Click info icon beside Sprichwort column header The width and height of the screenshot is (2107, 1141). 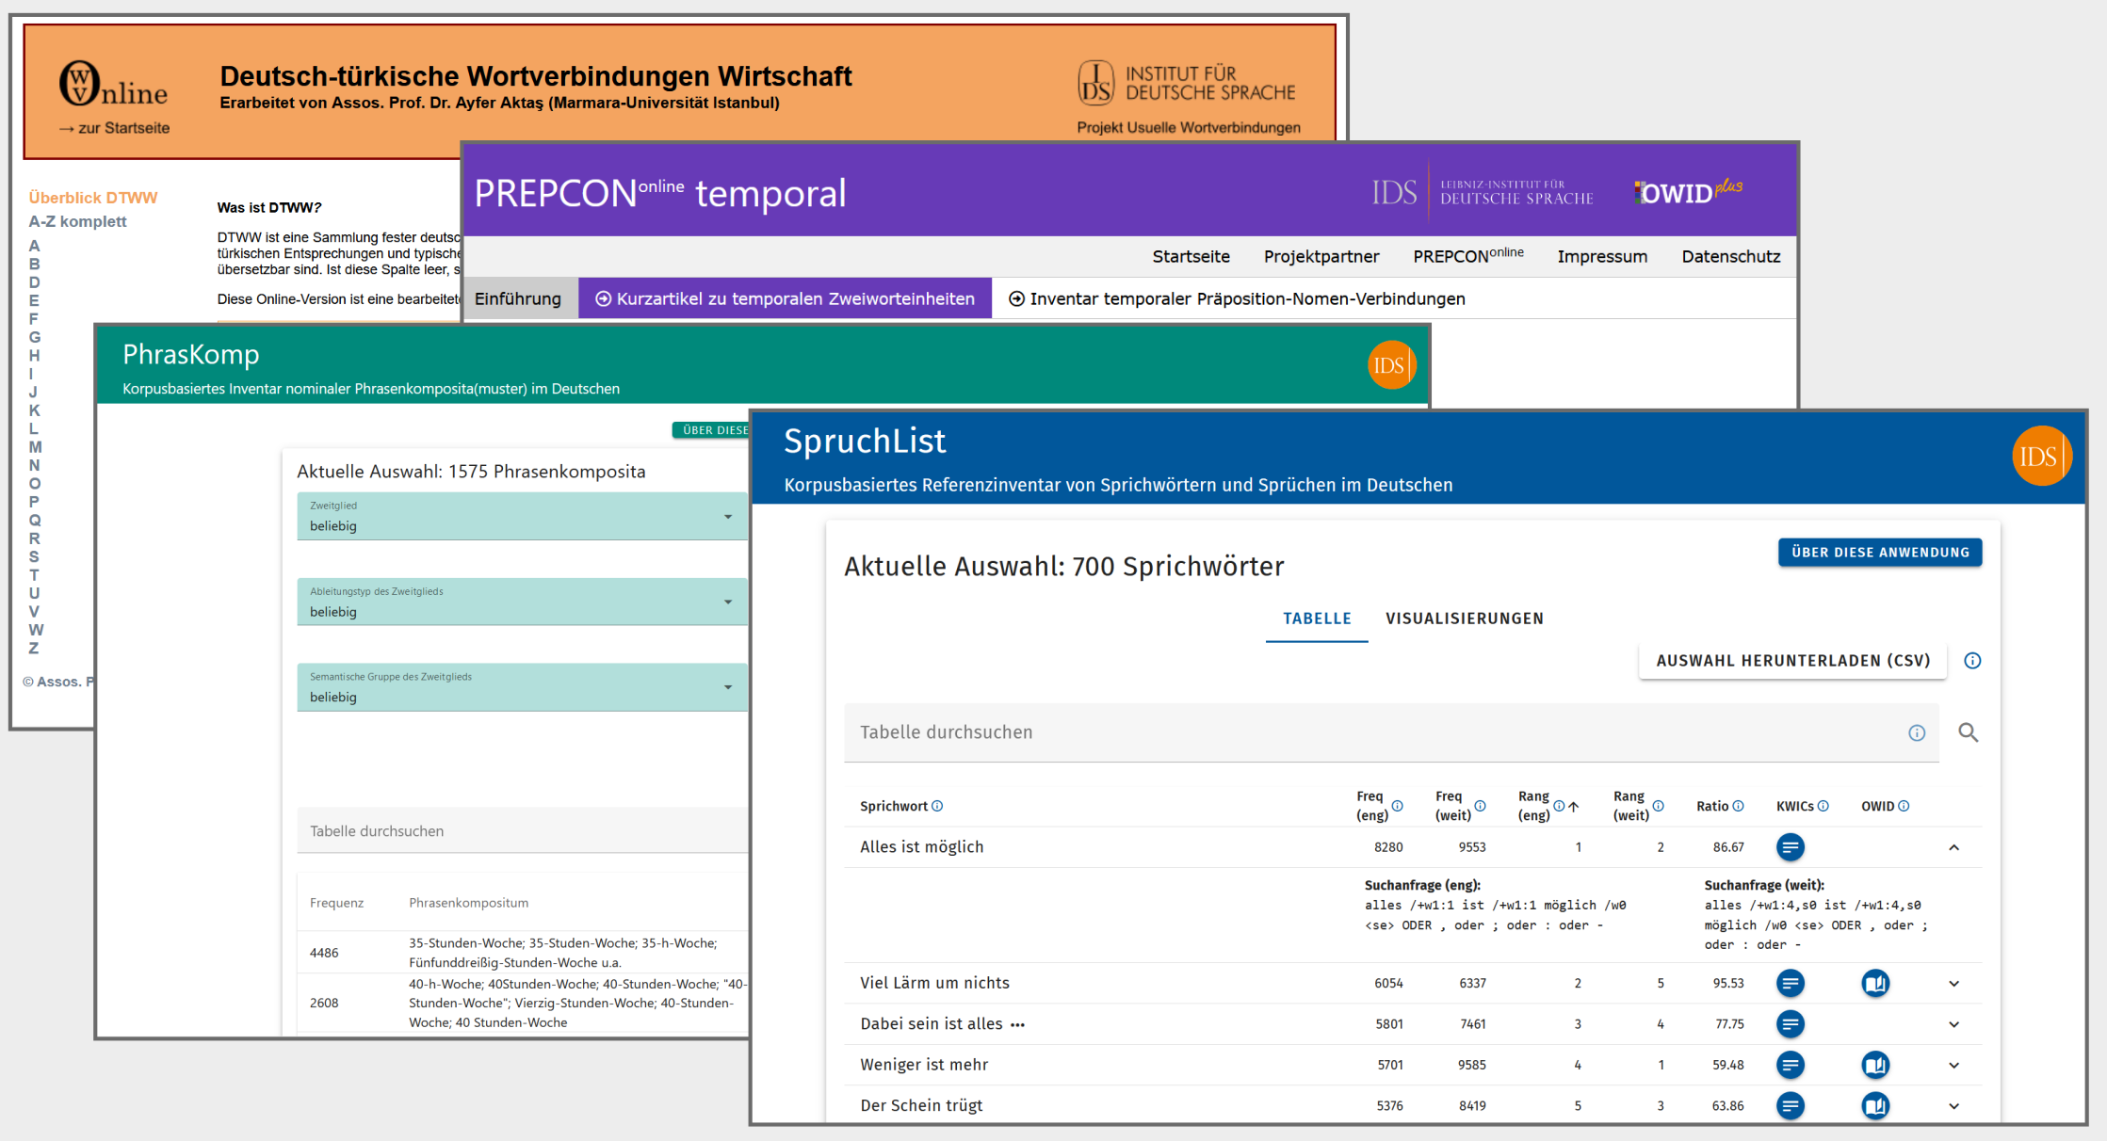(937, 806)
